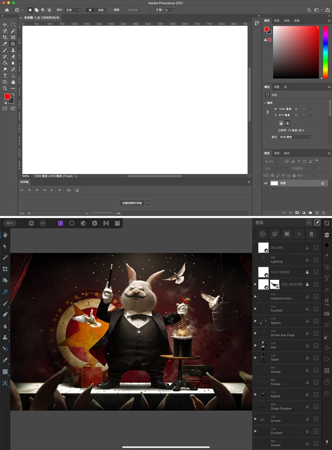Click inside the red color picker field
This screenshot has height=450, width=332.
[296, 52]
